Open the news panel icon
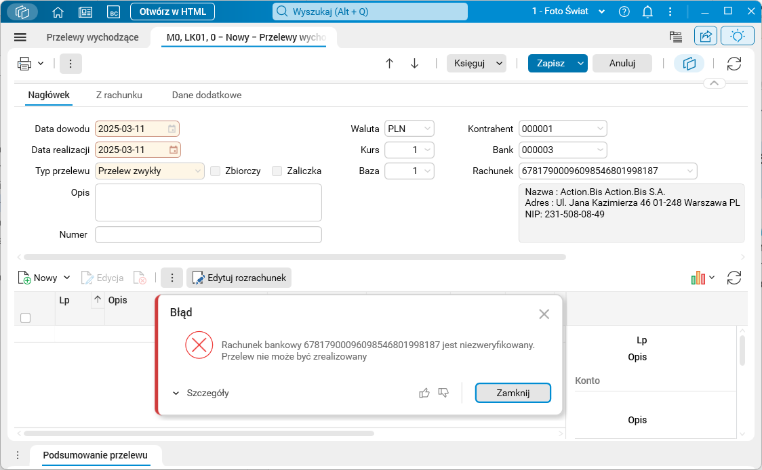Screen dimensions: 762x470 [x=85, y=12]
